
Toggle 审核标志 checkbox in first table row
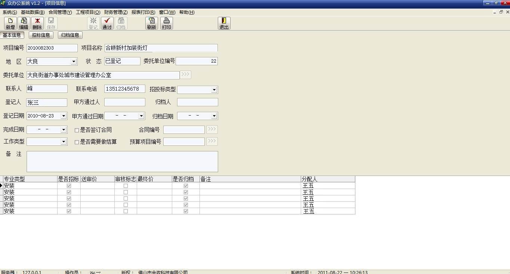126,186
